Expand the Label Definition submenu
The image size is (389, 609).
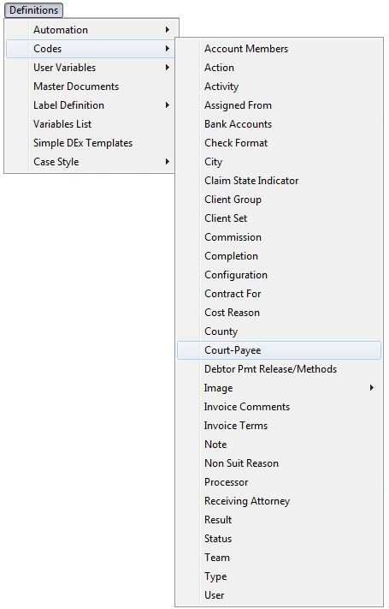[91, 104]
